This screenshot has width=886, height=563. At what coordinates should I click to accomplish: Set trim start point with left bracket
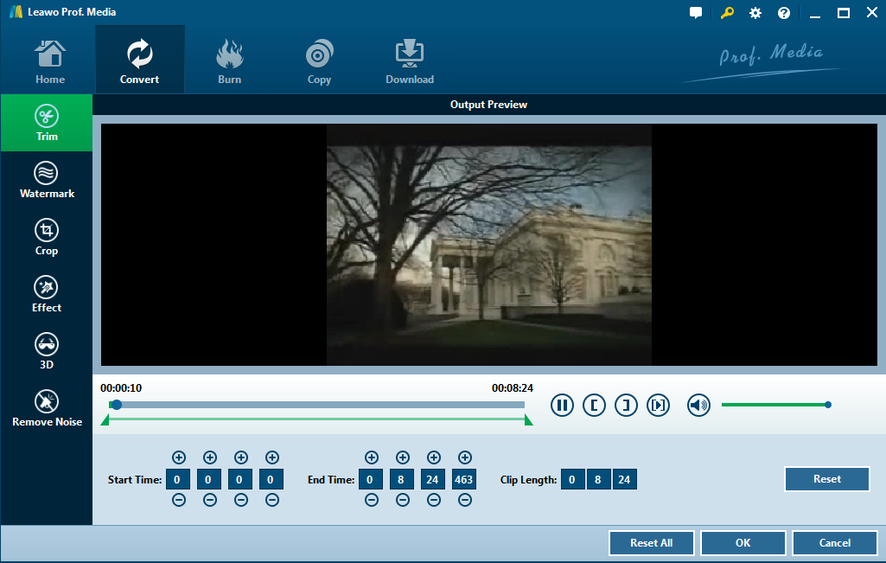594,405
